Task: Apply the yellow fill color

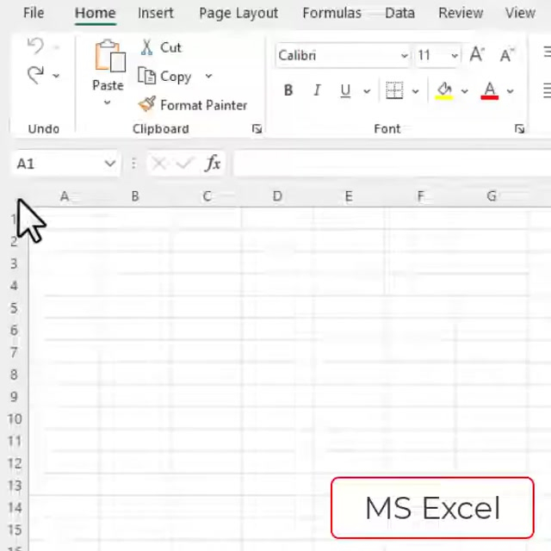Action: pos(444,90)
